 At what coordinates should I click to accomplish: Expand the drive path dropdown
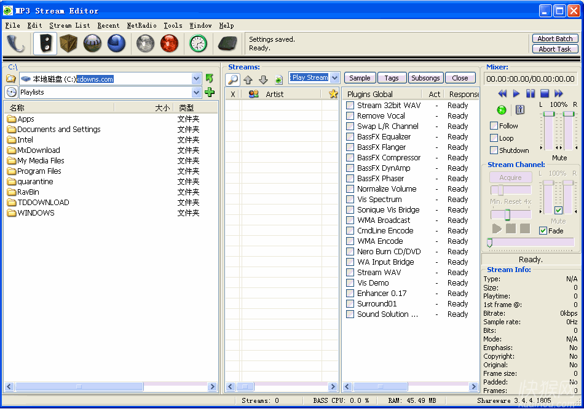pos(196,79)
